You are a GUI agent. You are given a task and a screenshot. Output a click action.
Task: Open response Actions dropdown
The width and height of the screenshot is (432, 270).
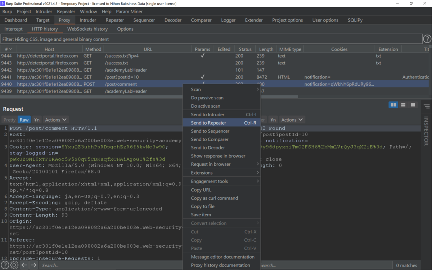(x=292, y=120)
